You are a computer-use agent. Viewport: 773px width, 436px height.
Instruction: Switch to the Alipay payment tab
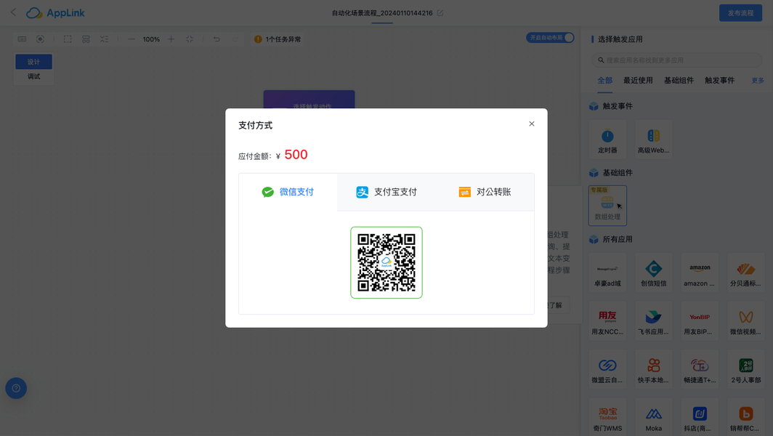pyautogui.click(x=386, y=192)
